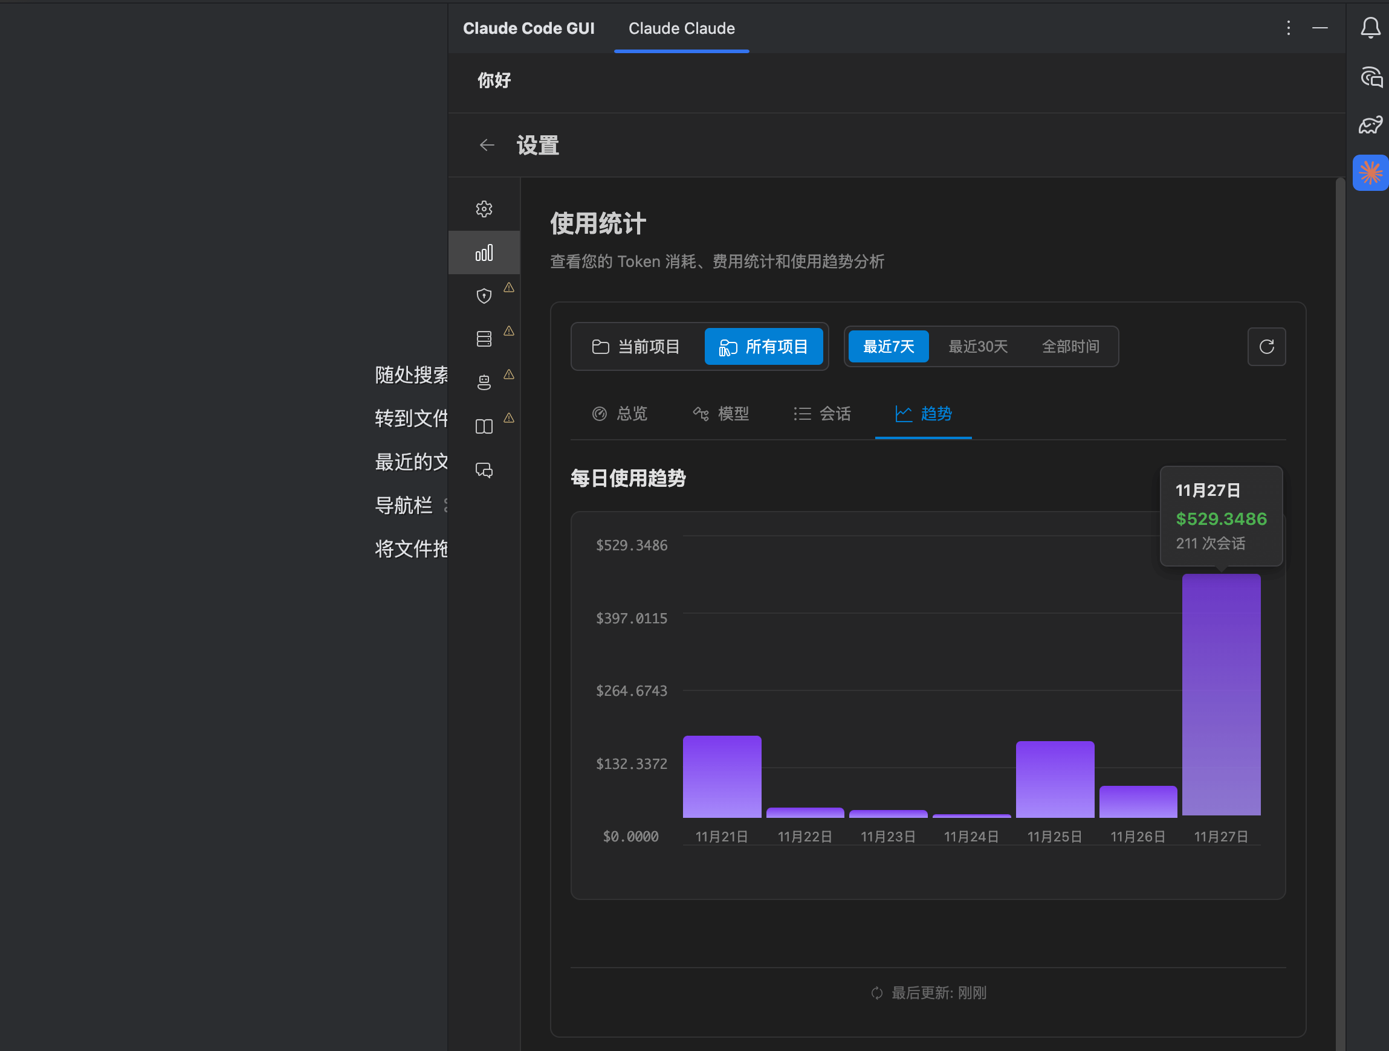The width and height of the screenshot is (1389, 1051).
Task: Open the general settings gear icon
Action: [484, 208]
